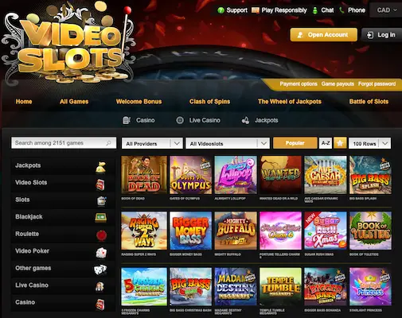This screenshot has height=318, width=402.
Task: Open Chat via the green person icon
Action: pos(315,10)
